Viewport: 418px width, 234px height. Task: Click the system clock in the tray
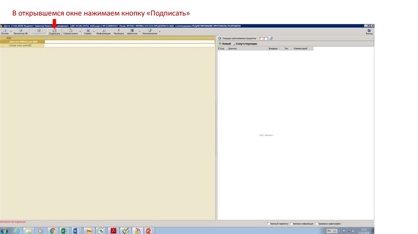click(364, 231)
